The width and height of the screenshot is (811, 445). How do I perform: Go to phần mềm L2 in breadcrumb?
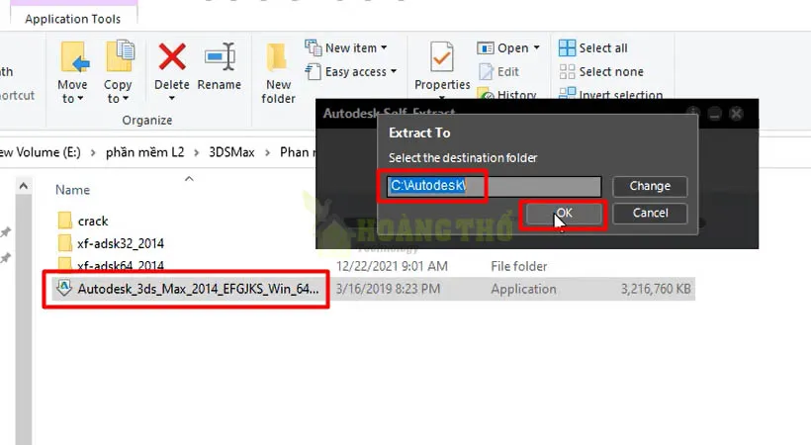[x=144, y=152]
